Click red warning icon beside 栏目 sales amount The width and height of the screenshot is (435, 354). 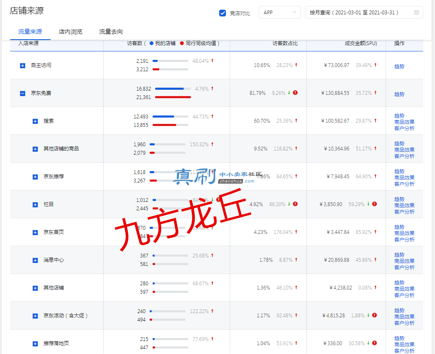[x=374, y=204]
